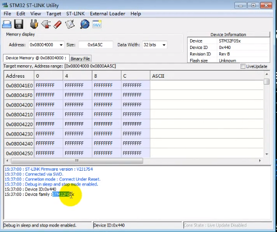The width and height of the screenshot is (277, 232).
Task: Expand the Address dropdown arrow
Action: tap(61, 45)
